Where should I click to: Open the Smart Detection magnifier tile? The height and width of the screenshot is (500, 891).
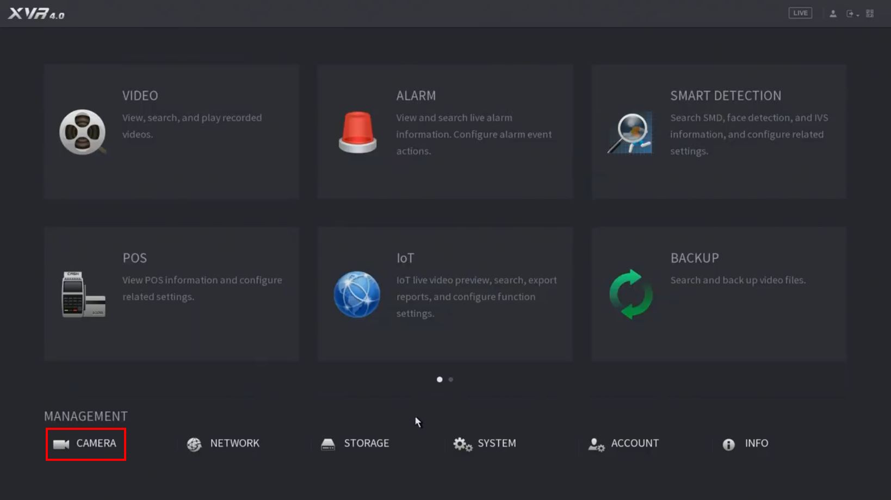719,132
